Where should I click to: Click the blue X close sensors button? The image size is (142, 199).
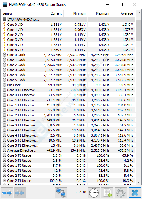point(135,193)
